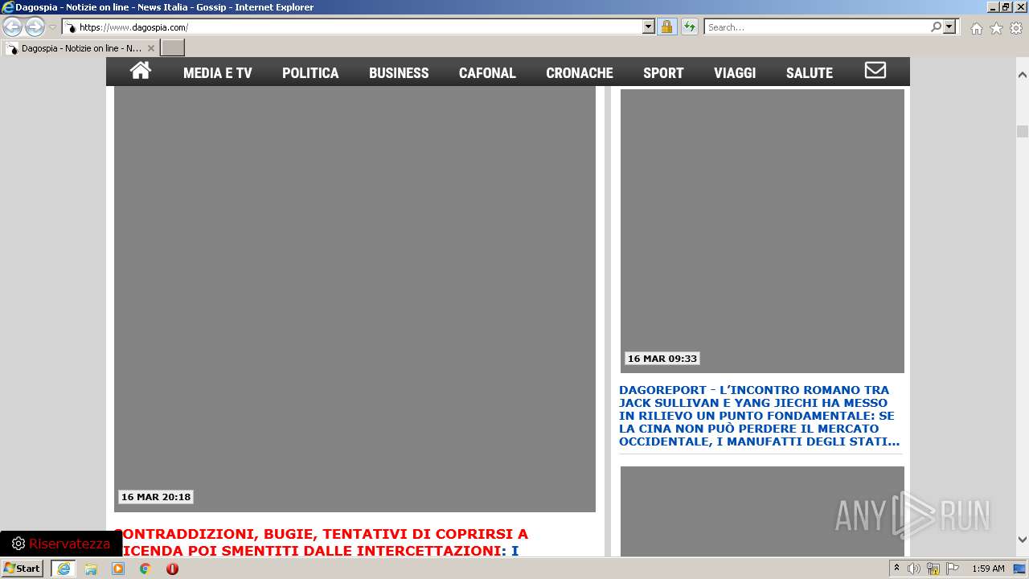Click the Show desktop button
Image resolution: width=1029 pixels, height=579 pixels.
(x=1020, y=569)
